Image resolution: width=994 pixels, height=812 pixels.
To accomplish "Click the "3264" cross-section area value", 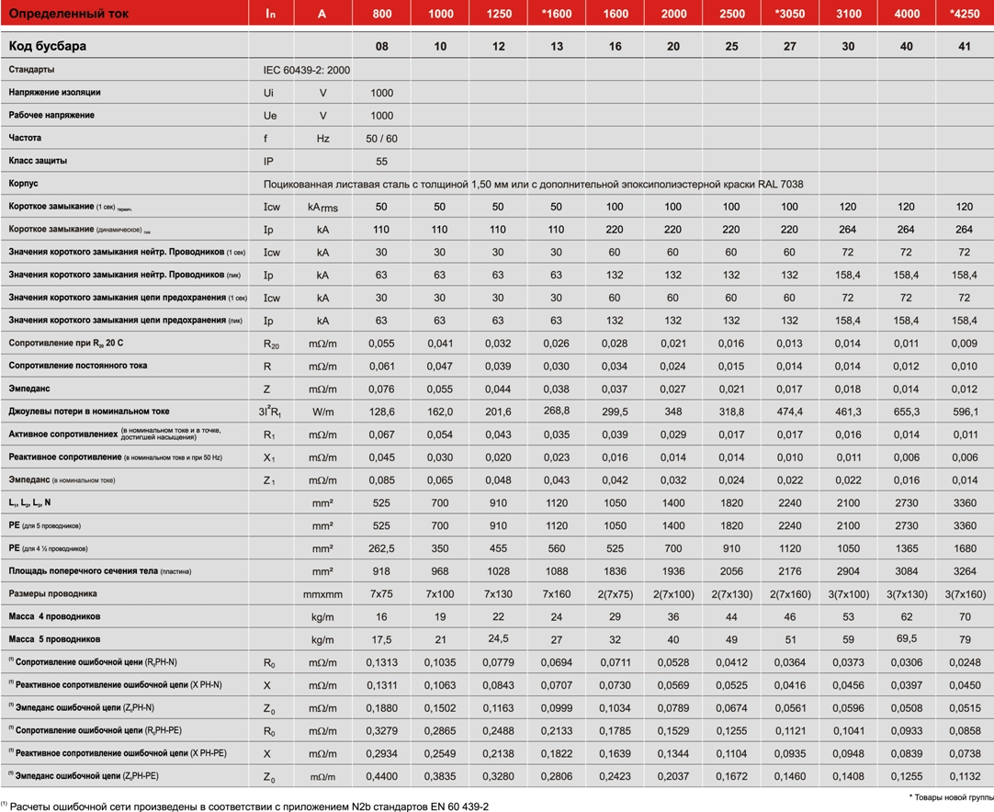I will 965,571.
